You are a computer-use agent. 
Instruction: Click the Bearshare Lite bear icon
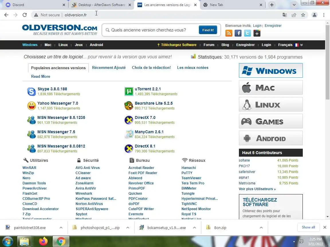pos(129,106)
